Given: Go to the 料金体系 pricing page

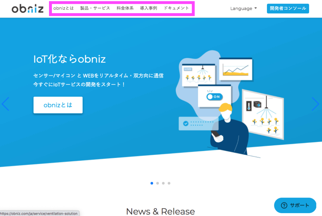Looking at the screenshot, I should 125,8.
